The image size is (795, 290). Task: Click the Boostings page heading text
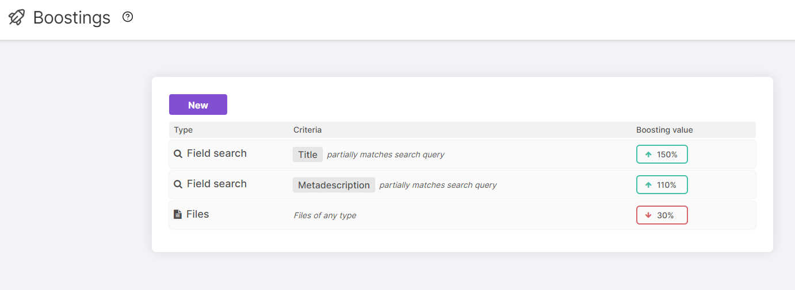[x=71, y=18]
